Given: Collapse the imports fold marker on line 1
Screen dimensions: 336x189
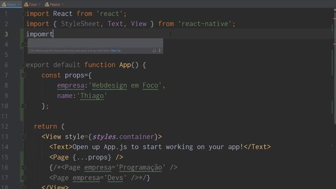Looking at the screenshot, I should tap(23, 14).
